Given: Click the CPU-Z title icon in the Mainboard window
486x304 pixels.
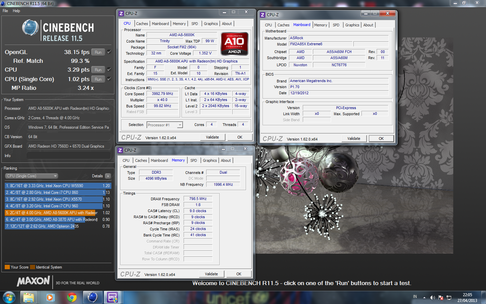Looking at the screenshot, I should pyautogui.click(x=263, y=15).
